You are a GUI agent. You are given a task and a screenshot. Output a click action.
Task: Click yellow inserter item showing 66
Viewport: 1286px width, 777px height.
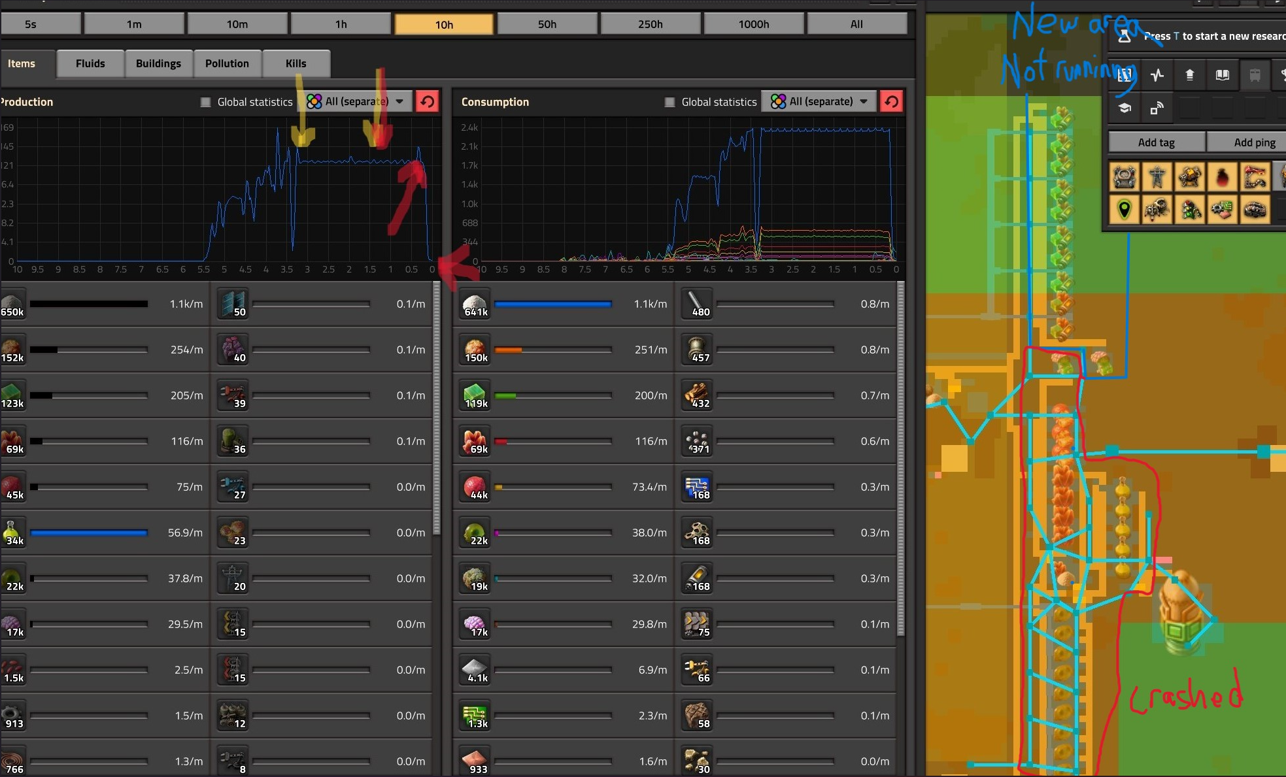tap(696, 670)
